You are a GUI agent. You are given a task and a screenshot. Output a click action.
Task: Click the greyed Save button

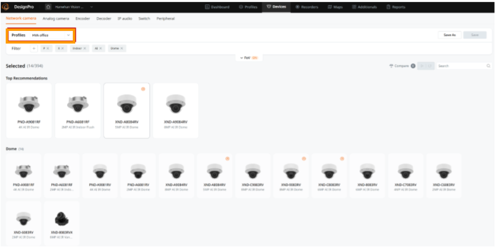click(474, 35)
